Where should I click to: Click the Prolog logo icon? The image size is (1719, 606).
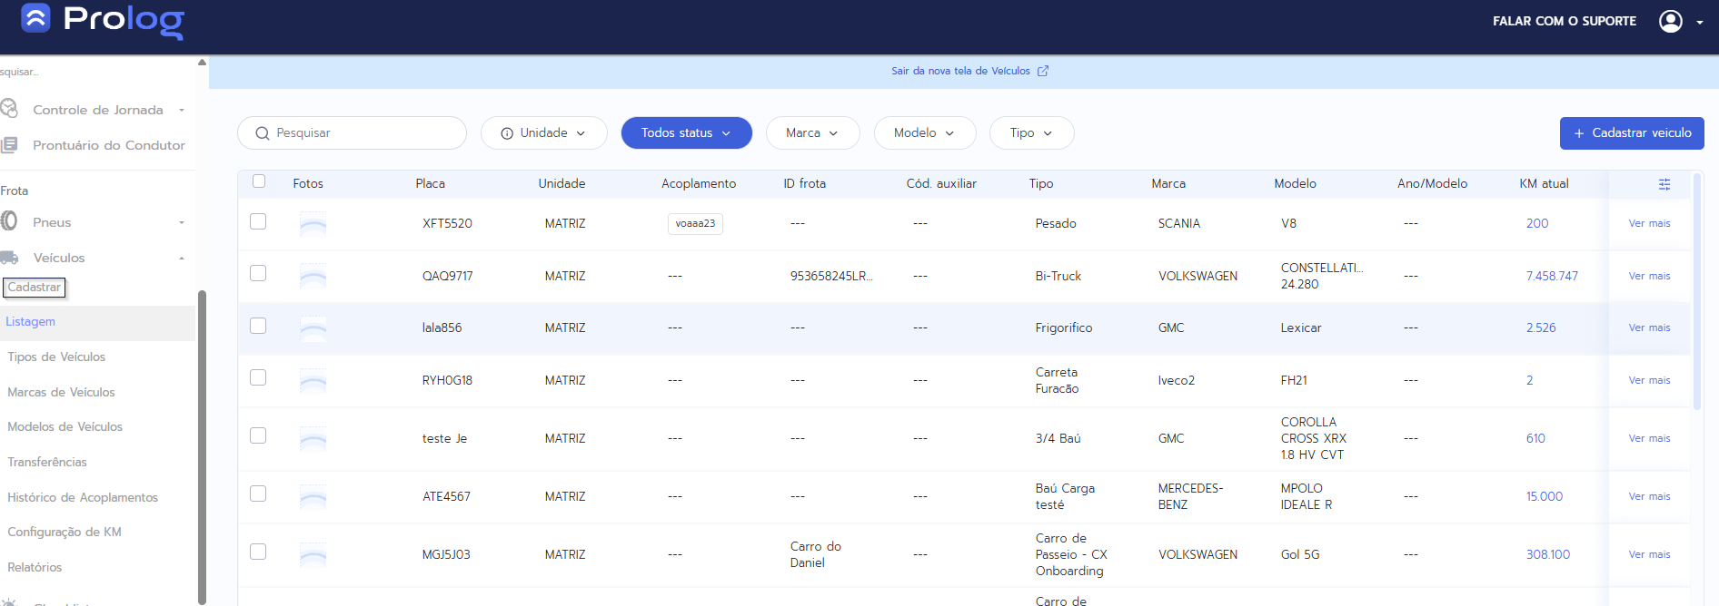coord(35,18)
